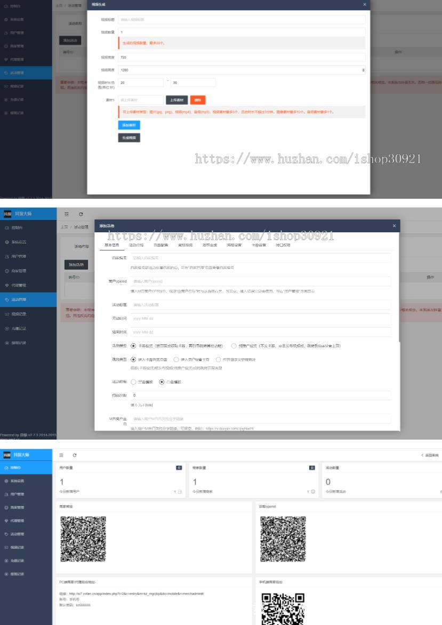Click the 商家编号 input in 添加活动 dialog
442x625 pixels.
click(261, 258)
